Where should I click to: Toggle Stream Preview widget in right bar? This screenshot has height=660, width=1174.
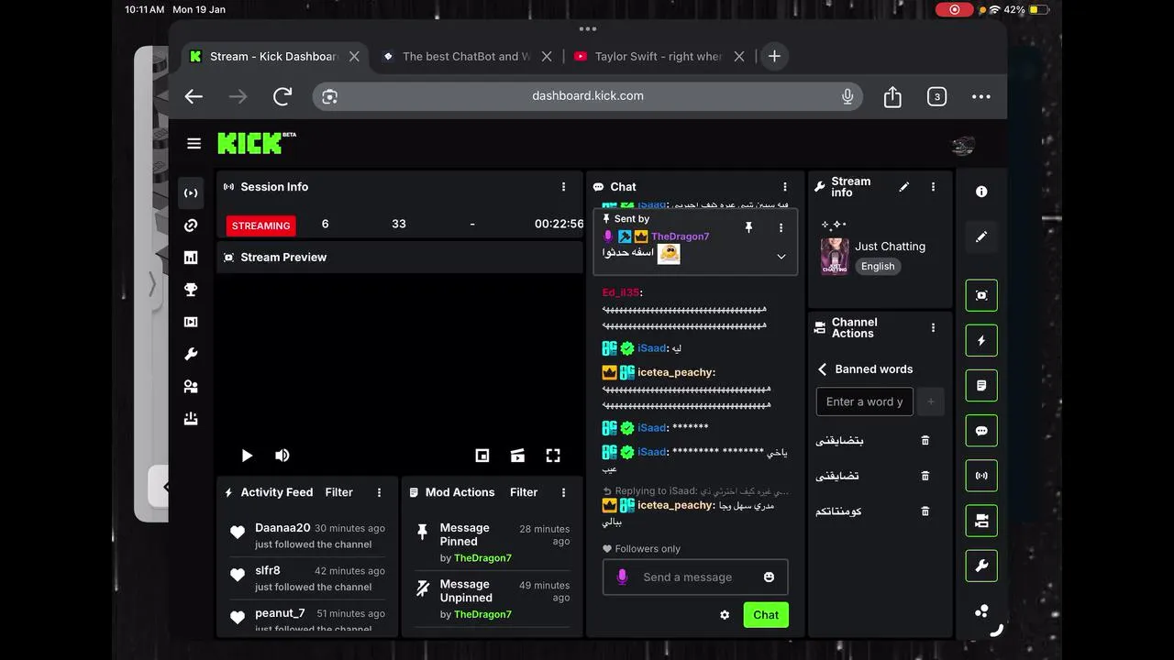tap(981, 295)
